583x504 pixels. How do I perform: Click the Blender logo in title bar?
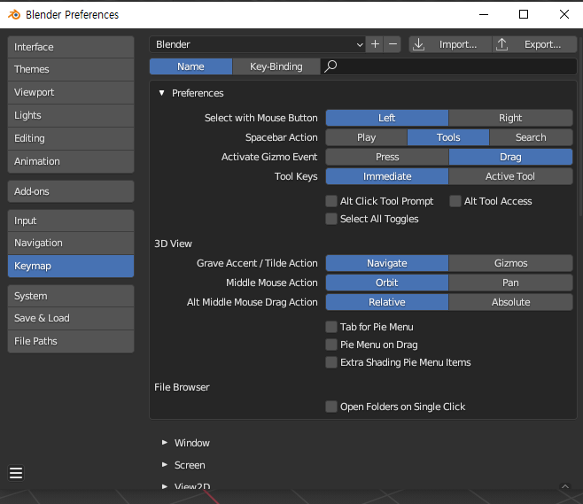(x=14, y=14)
